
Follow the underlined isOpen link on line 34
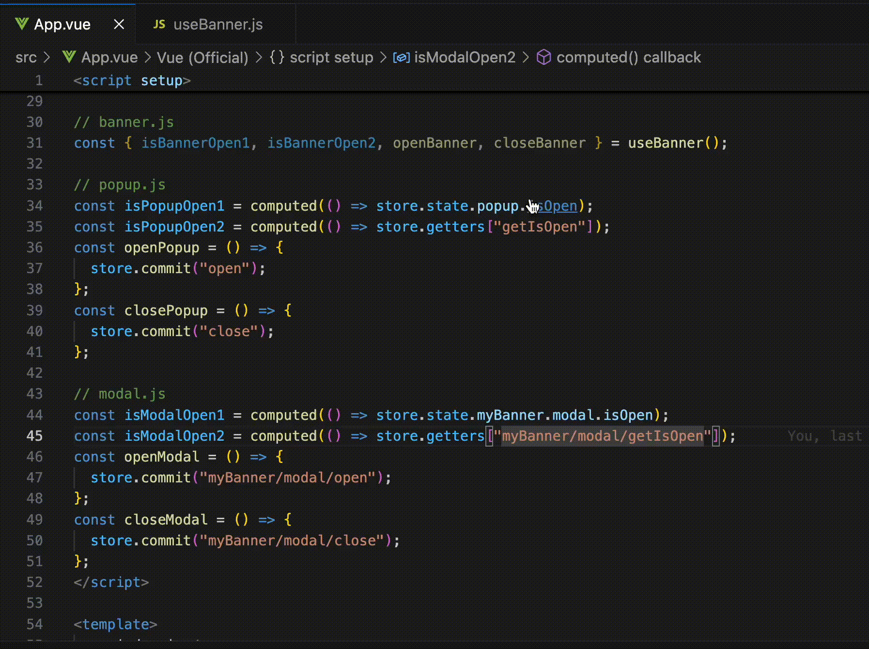(552, 206)
